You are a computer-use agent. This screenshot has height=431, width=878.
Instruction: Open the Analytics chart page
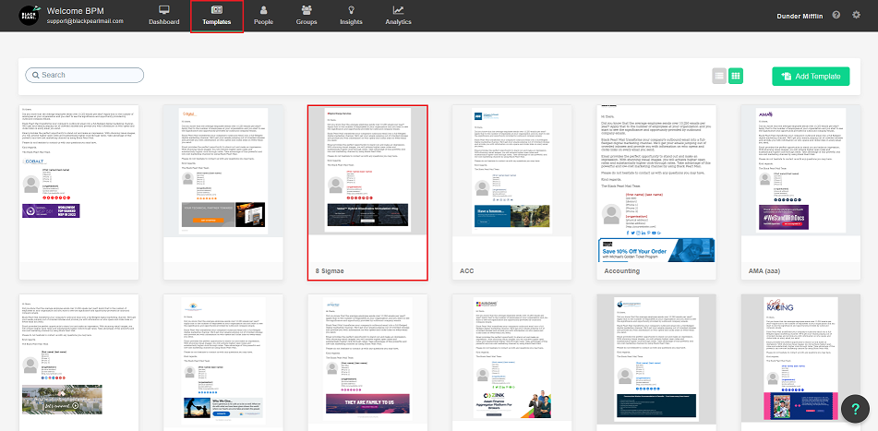(x=398, y=15)
